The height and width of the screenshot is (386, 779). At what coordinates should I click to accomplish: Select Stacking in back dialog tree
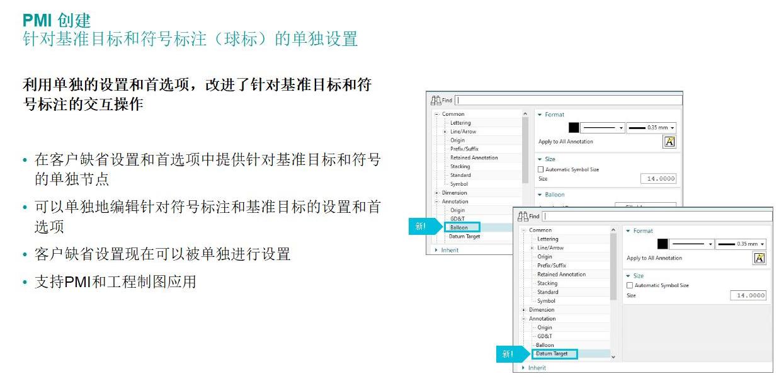(460, 167)
